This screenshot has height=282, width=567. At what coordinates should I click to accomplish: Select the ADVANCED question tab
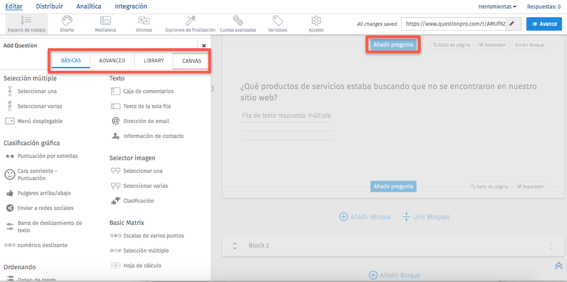[x=112, y=61]
